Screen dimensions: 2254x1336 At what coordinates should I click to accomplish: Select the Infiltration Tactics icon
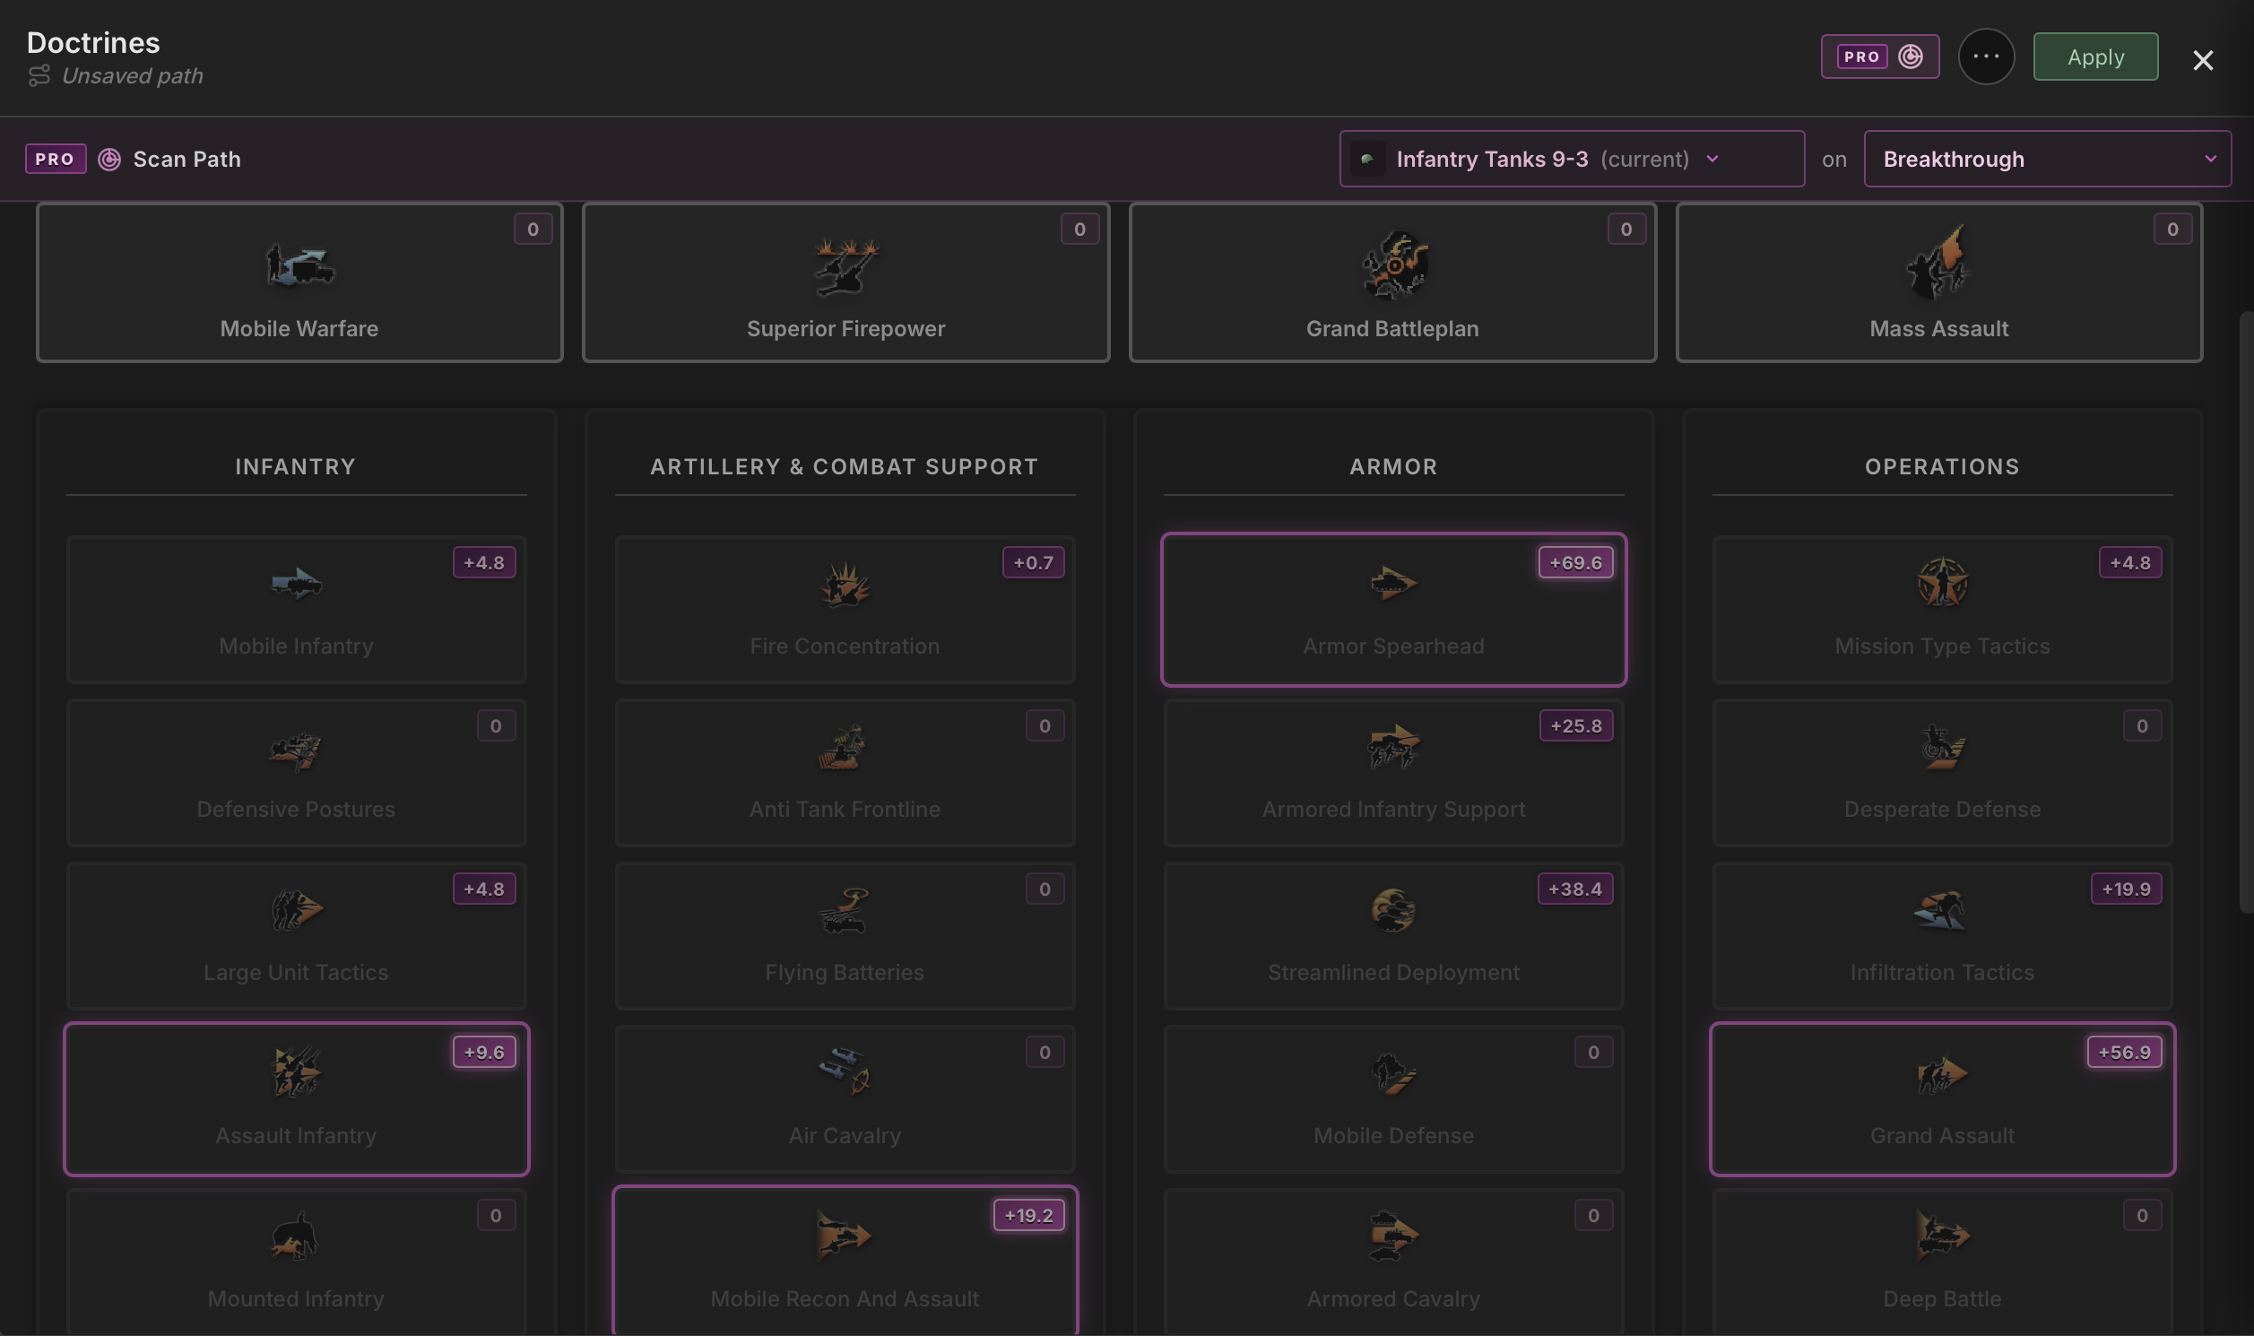click(1942, 910)
